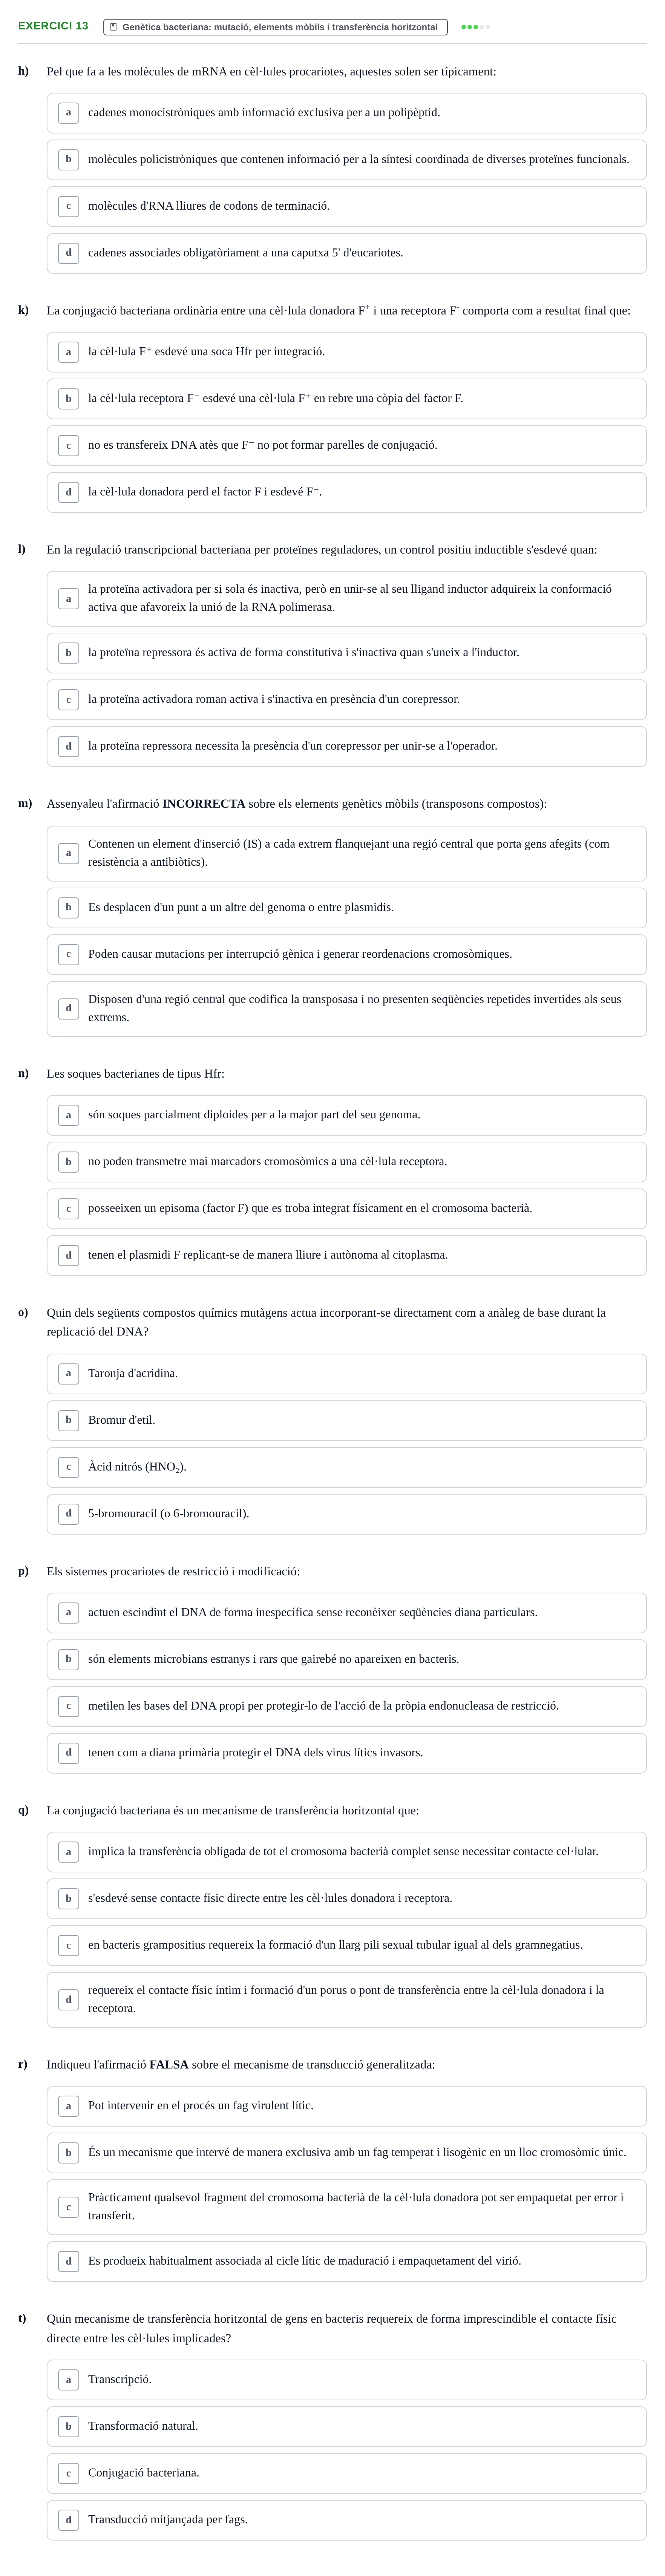
Task: Click the EXERCICI 13 heading
Action: coord(53,26)
